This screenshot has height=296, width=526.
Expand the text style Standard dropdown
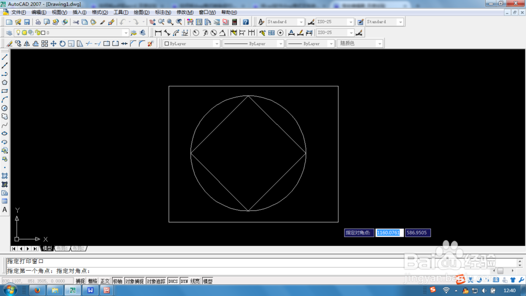click(x=301, y=22)
